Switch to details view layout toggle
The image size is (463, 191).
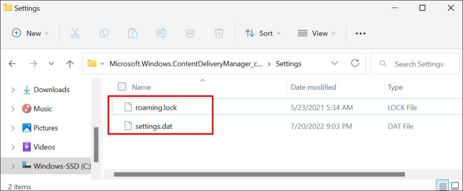pos(443,186)
